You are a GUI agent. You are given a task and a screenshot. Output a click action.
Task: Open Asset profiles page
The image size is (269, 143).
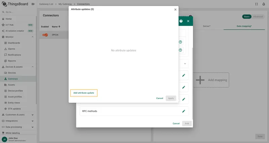coord(18,97)
